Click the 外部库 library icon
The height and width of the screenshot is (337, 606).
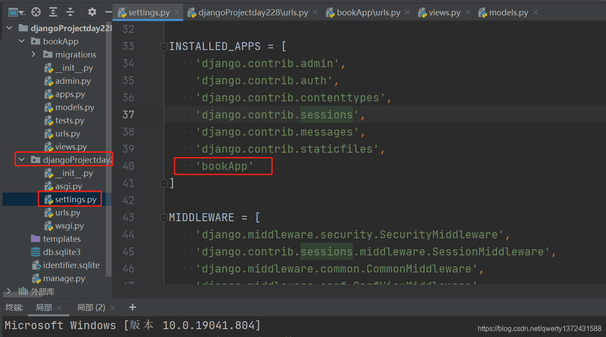[x=23, y=291]
